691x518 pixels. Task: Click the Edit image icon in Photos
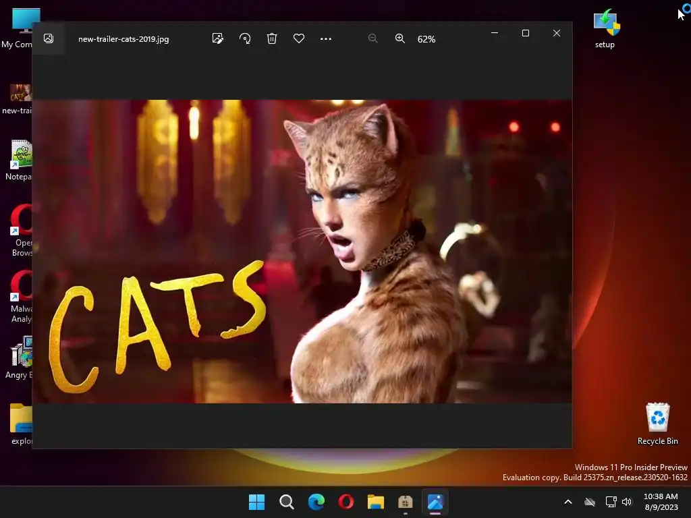pyautogui.click(x=218, y=38)
